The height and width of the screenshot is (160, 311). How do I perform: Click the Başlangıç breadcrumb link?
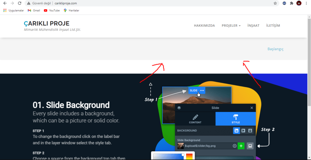275,49
